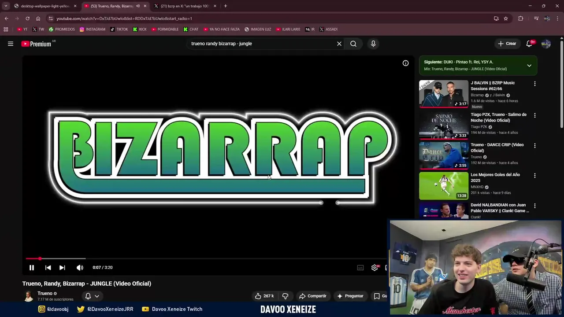Show the video info card icon

(x=405, y=63)
